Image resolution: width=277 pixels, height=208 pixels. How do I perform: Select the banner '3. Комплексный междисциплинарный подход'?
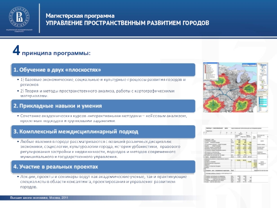103,132
